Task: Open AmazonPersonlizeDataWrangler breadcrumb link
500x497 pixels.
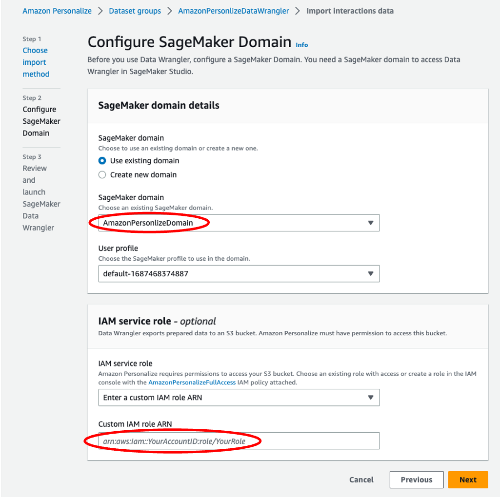Action: (x=234, y=11)
